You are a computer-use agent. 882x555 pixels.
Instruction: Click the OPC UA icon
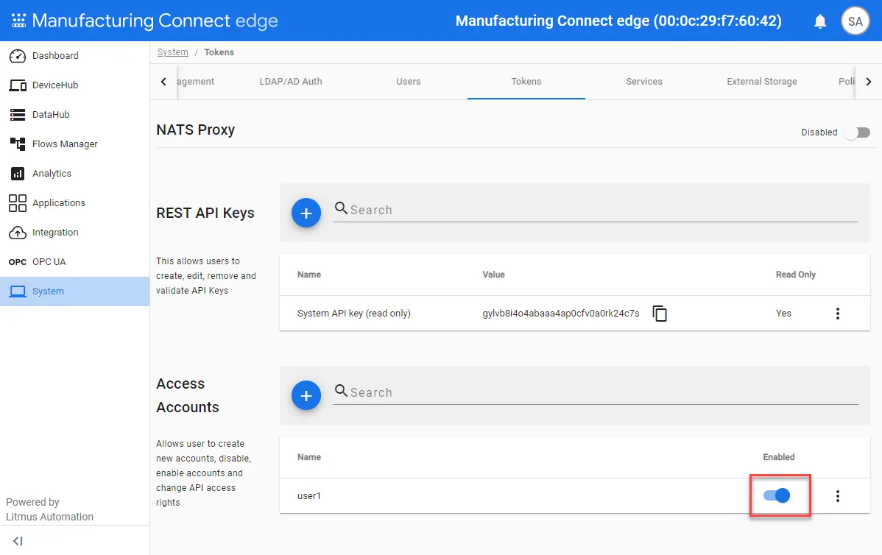18,262
